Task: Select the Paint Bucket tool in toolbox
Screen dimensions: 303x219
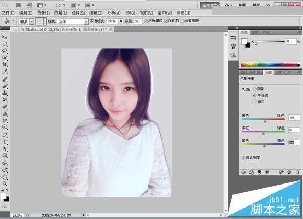Action: (x=5, y=113)
